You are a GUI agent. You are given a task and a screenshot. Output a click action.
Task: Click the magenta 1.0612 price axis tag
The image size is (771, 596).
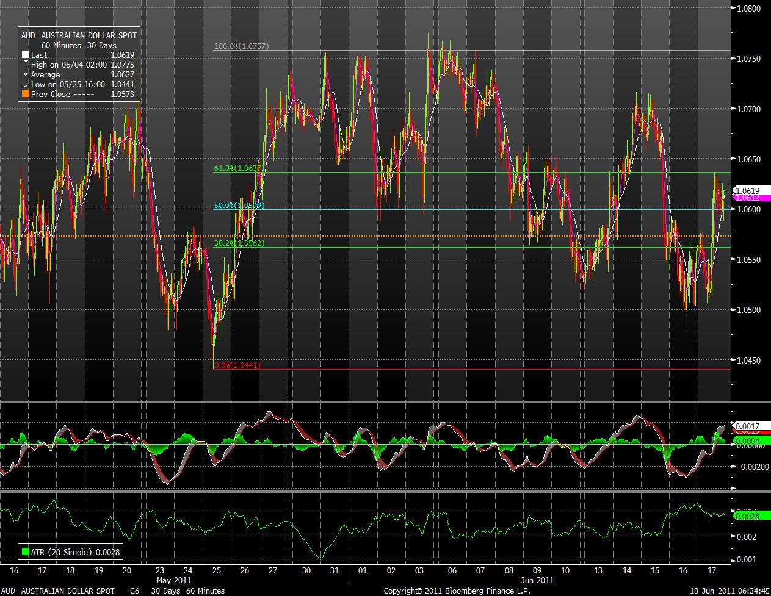coord(748,198)
